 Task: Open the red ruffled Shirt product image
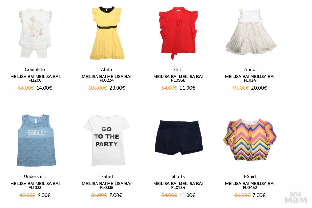click(x=178, y=33)
